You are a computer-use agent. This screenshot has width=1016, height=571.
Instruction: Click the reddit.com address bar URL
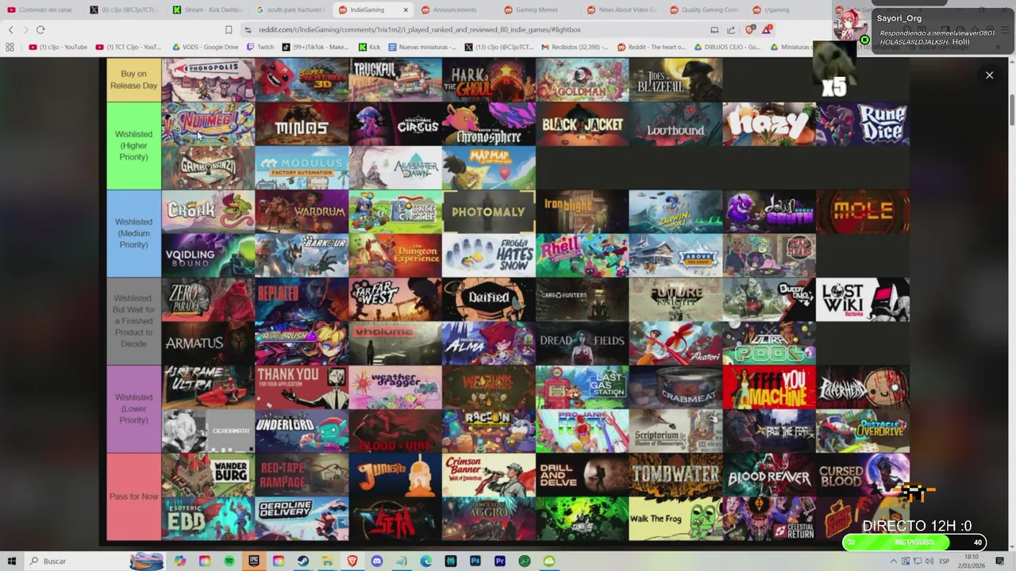click(420, 29)
